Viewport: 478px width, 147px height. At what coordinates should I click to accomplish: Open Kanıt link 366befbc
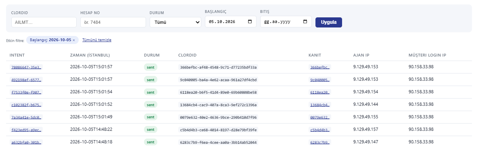point(320,67)
